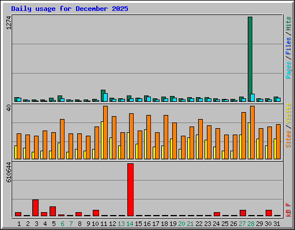295x230 pixels.
Task: Click green weekend day label 14
Action: coord(130,224)
